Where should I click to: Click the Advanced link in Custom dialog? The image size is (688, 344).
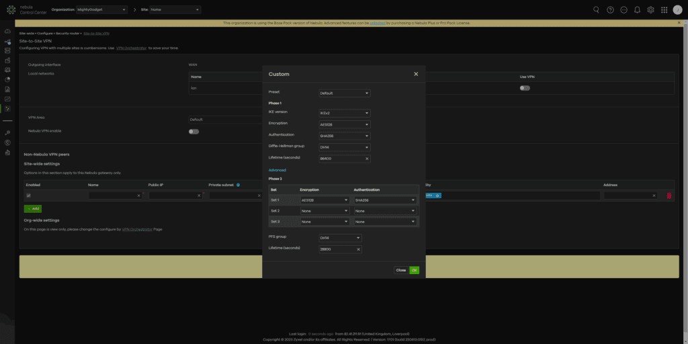point(277,170)
